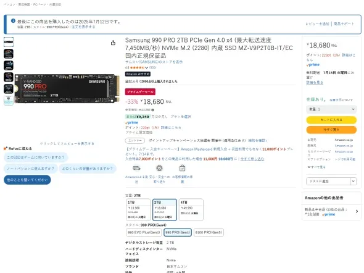The image size is (364, 273).
Task: Open the quantity dropdown
Action: pyautogui.click(x=331, y=109)
